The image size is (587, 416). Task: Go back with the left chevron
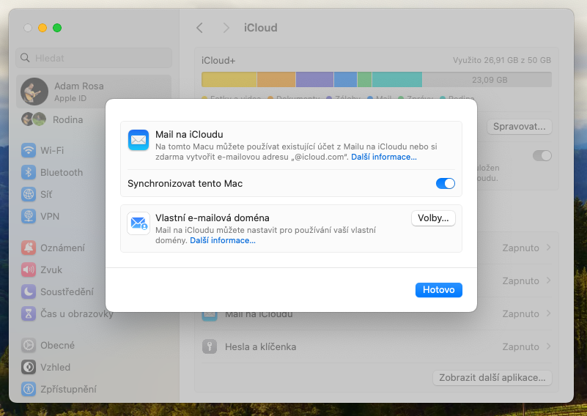[x=199, y=28]
